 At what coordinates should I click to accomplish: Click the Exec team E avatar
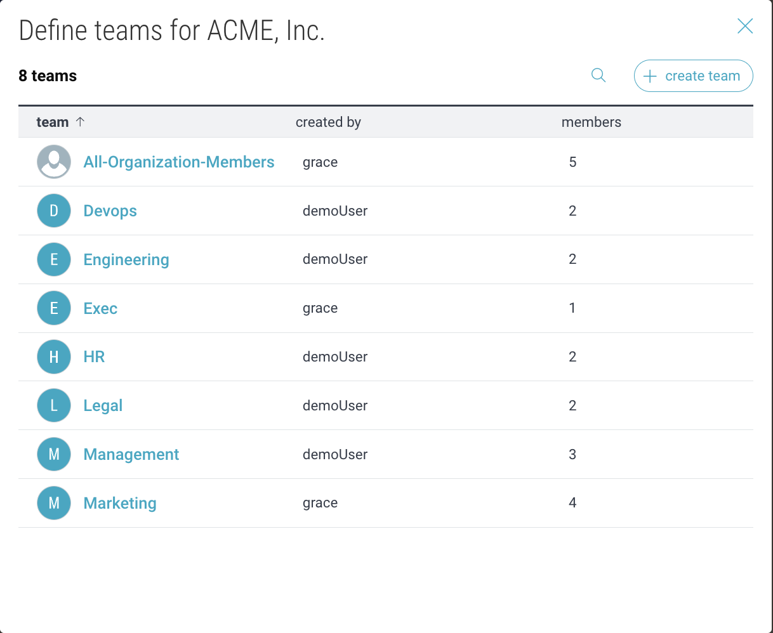click(x=54, y=308)
